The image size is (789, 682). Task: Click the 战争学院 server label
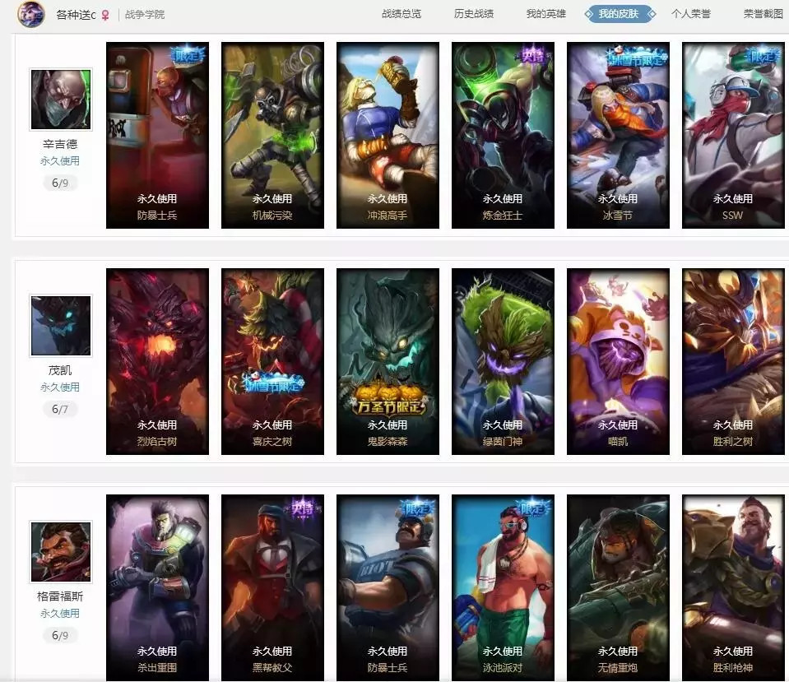pos(145,15)
